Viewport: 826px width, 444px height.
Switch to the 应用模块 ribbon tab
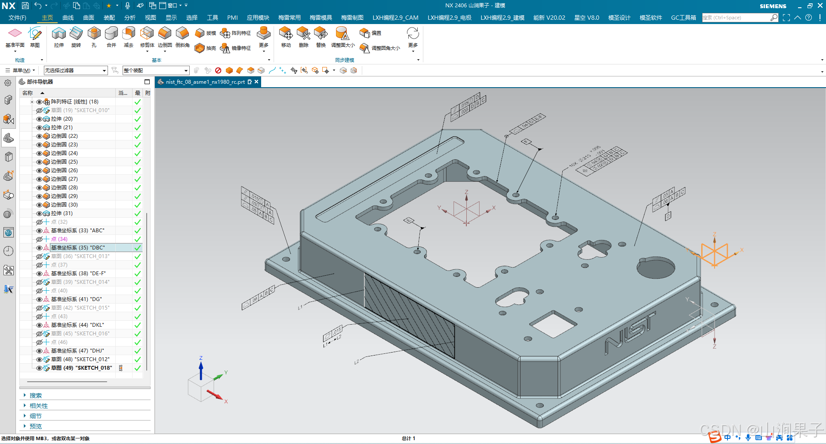pos(258,18)
